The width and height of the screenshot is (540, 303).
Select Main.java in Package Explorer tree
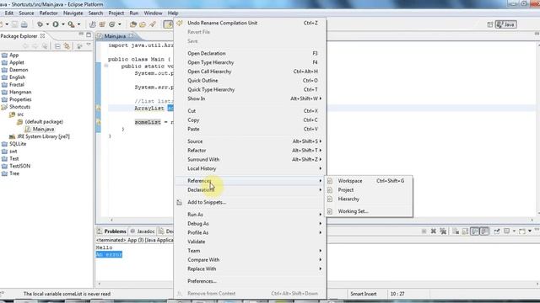click(43, 129)
